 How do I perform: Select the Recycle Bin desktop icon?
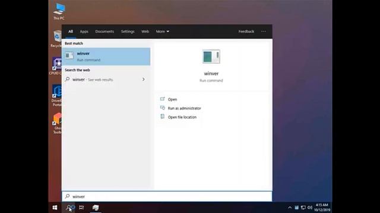57,38
